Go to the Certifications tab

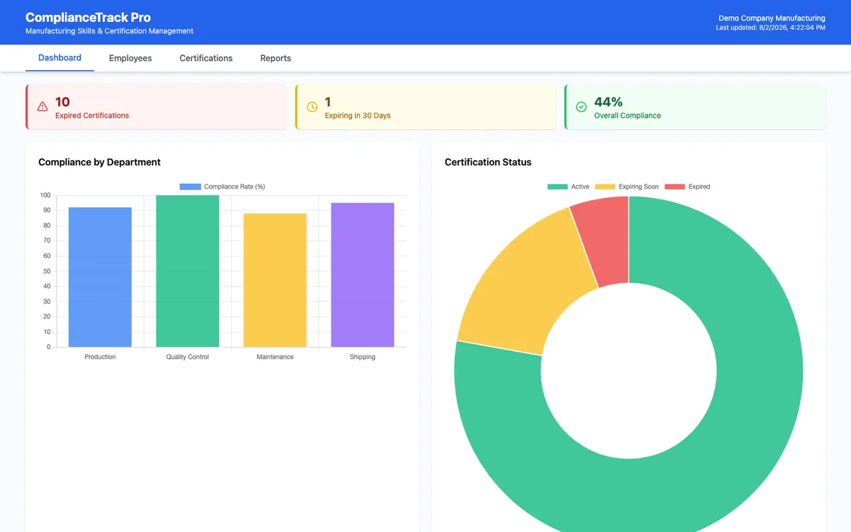coord(206,58)
